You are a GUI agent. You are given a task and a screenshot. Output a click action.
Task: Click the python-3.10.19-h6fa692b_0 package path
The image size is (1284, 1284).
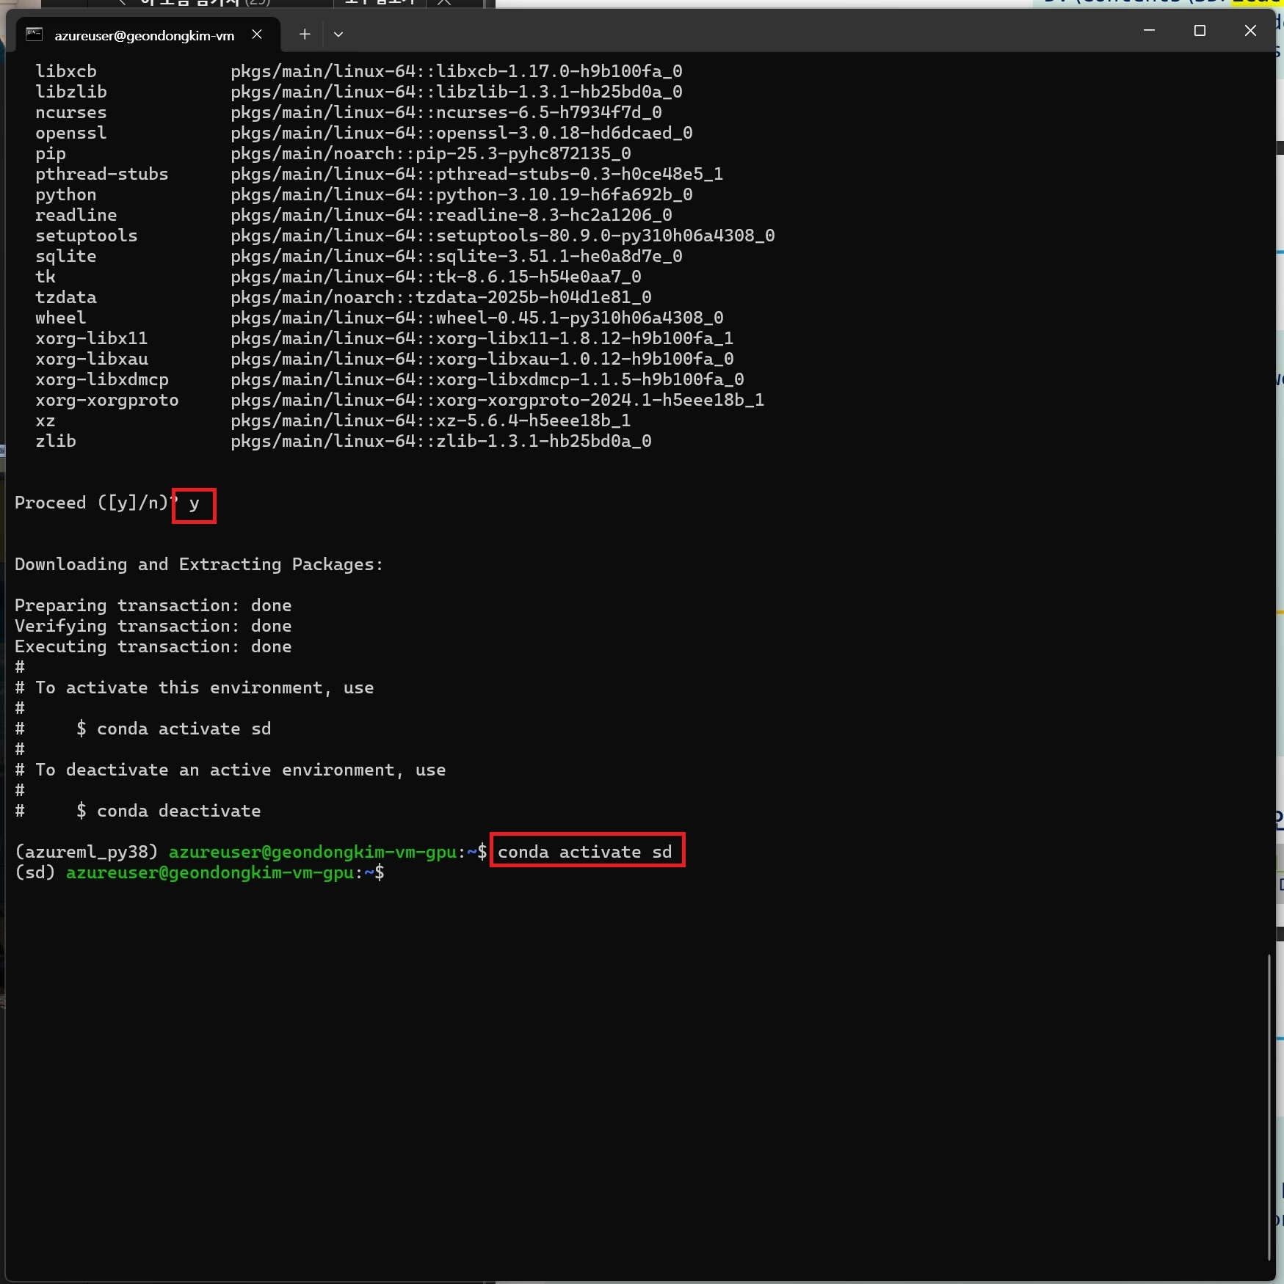(x=462, y=194)
